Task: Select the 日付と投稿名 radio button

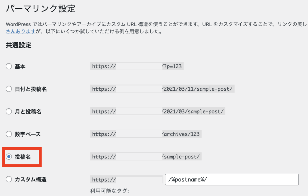Action: click(9, 89)
